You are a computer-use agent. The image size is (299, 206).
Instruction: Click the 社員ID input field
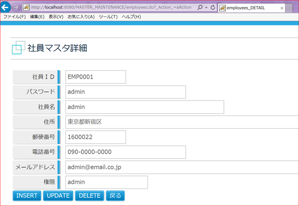(x=95, y=77)
